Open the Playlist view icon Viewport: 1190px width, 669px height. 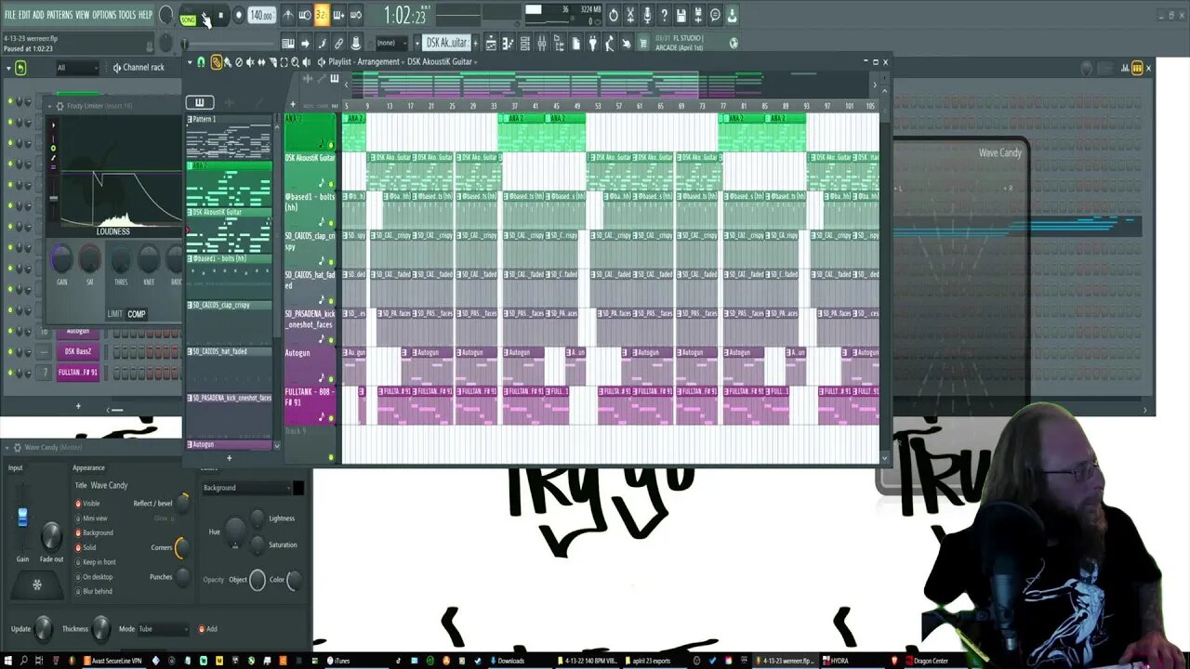point(491,43)
